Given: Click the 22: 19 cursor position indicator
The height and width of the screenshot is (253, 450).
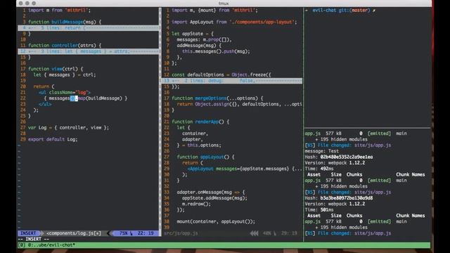Looking at the screenshot, I should tap(146, 233).
